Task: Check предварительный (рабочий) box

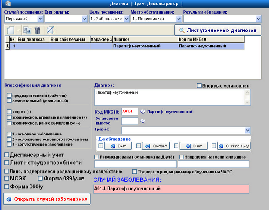Action: (x=9, y=95)
